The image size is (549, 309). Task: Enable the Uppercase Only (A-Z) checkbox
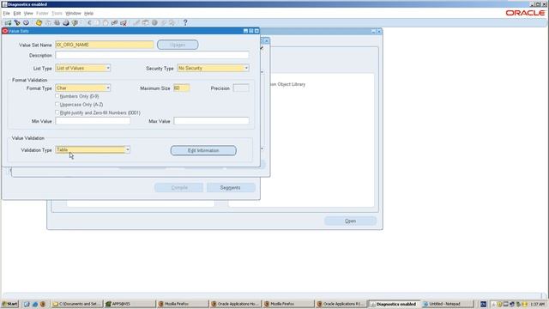point(57,105)
